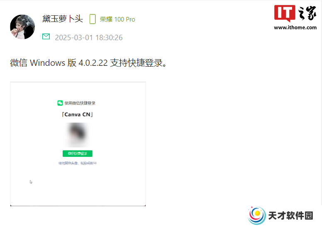Click the green envelope message icon
Image resolution: width=322 pixels, height=226 pixels.
click(46, 36)
